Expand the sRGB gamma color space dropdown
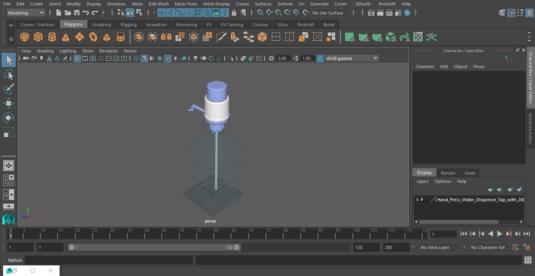 375,58
